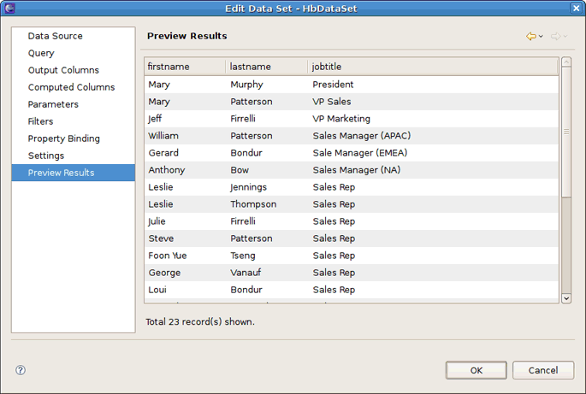Select Sale Manager (EMEA) cell
Image resolution: width=586 pixels, height=394 pixels.
(360, 153)
